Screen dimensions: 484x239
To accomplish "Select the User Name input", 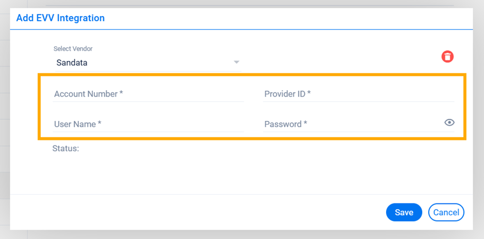I will pos(148,124).
